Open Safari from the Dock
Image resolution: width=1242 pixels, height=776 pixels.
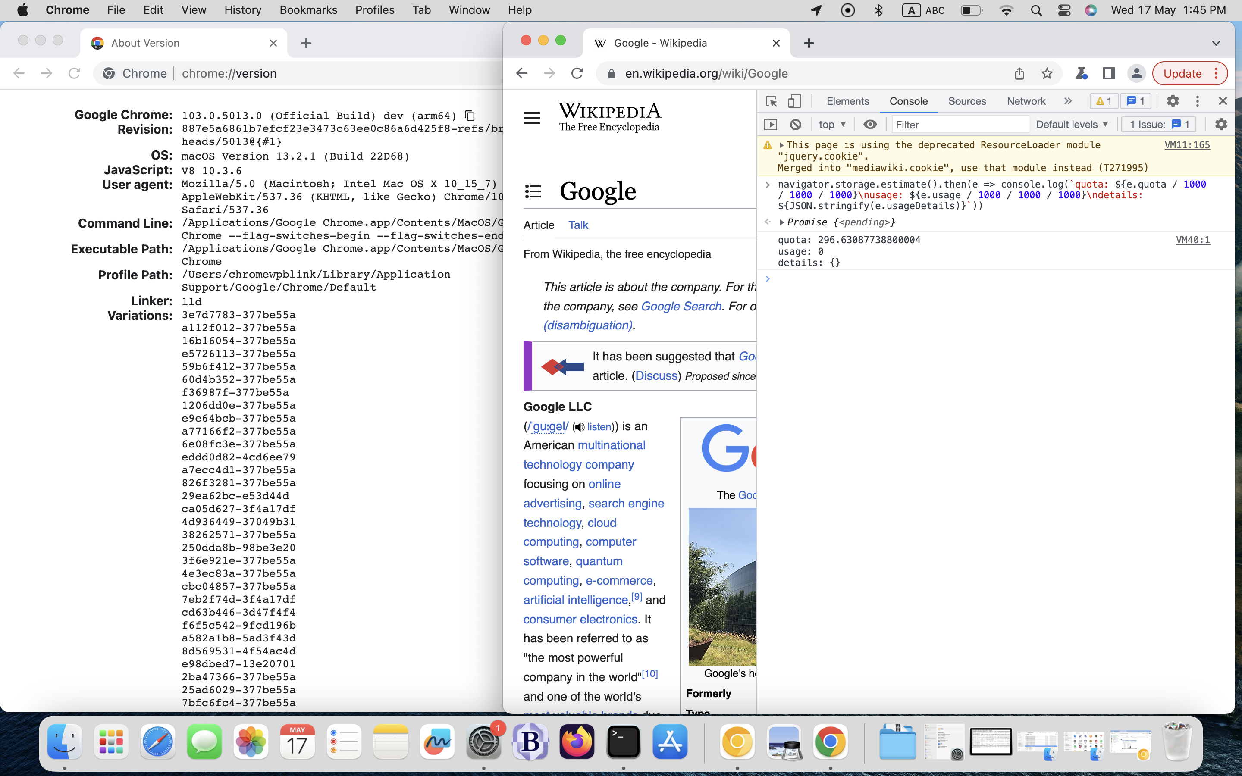pos(157,742)
